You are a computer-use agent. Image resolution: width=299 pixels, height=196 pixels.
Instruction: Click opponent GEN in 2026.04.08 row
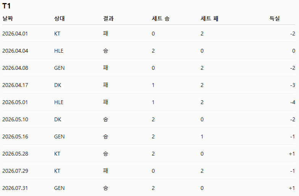59,68
